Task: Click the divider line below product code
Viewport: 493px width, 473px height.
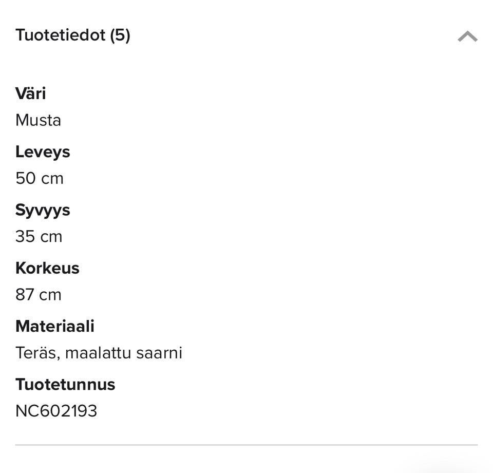Action: (x=246, y=445)
